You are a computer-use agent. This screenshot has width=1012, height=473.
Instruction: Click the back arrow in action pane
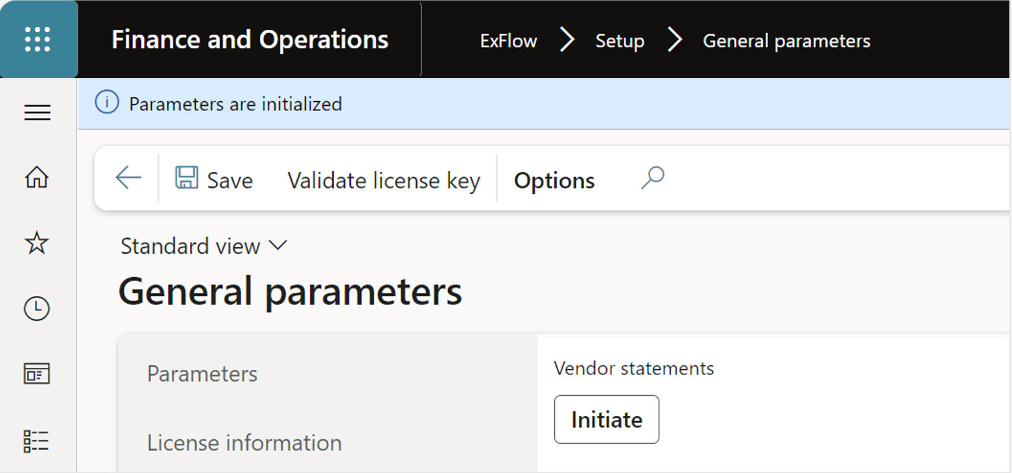tap(128, 178)
